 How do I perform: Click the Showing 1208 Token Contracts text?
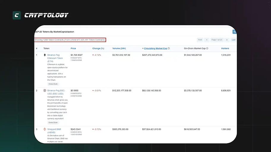point(70,40)
